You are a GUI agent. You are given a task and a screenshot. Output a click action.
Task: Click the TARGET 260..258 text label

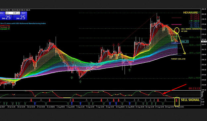(x=178, y=59)
